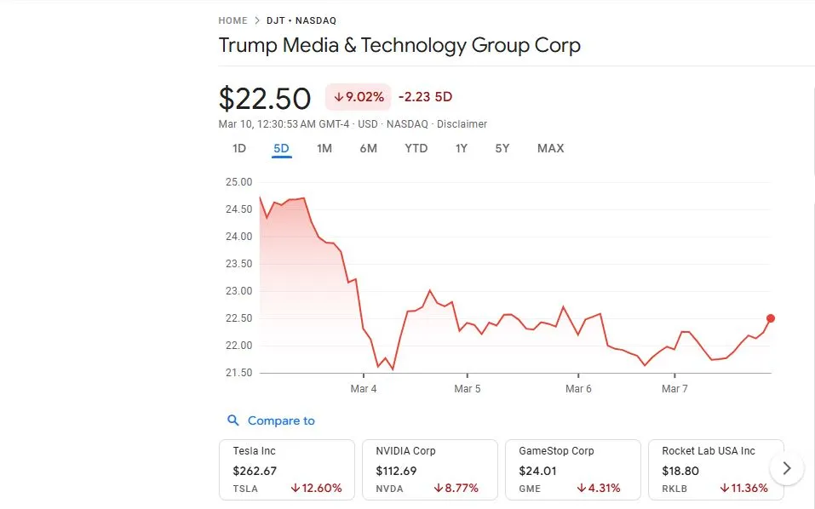Click Tesla's red down-arrow percentage

click(316, 489)
